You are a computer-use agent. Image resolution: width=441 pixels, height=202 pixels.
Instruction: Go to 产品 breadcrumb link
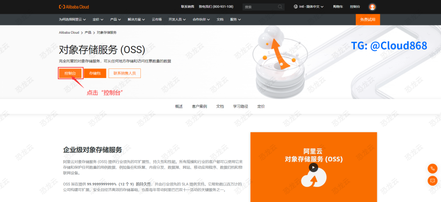tap(88, 33)
